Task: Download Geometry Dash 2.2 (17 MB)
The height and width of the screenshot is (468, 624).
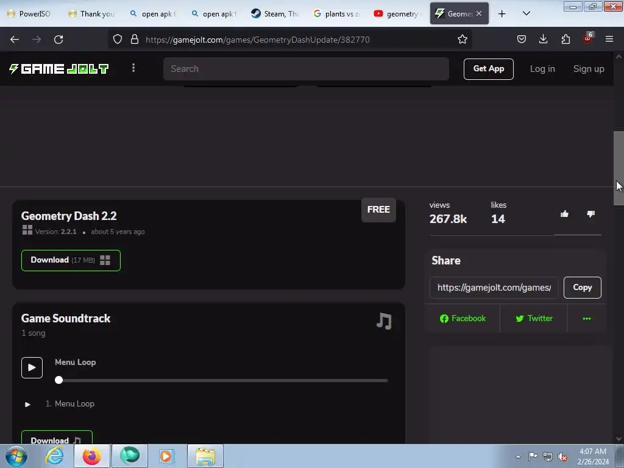Action: (x=71, y=260)
